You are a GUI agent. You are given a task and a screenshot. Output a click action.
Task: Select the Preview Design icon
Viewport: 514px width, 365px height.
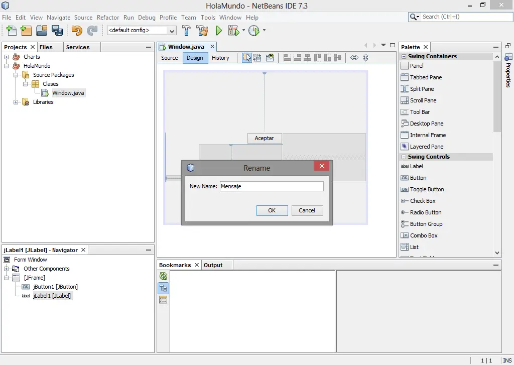[270, 57]
